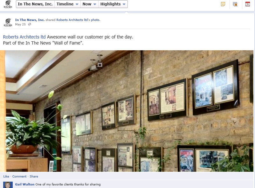The image size is (255, 188).
Task: Open Gail Walton's profile picture
Action: [x=8, y=185]
